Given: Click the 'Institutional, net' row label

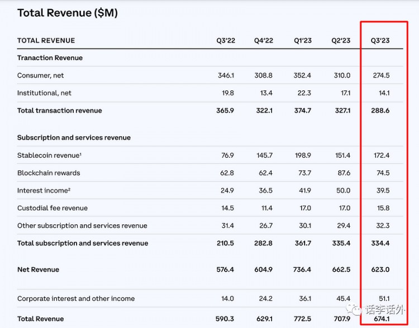Looking at the screenshot, I should [x=44, y=93].
